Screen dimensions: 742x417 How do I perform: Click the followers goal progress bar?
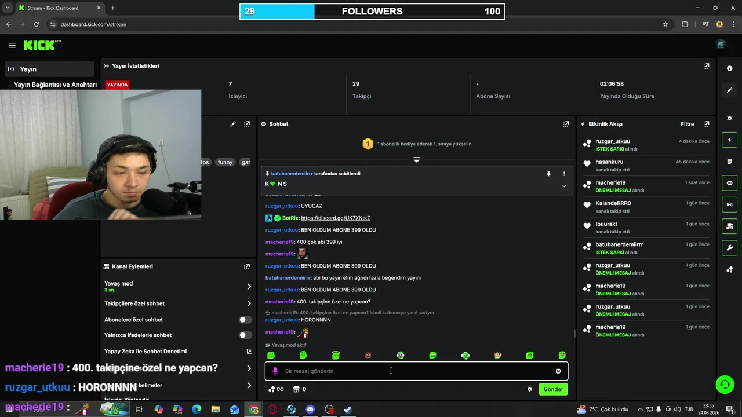coord(372,12)
